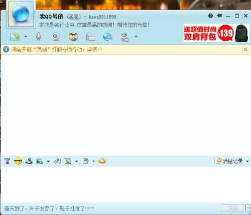Click the screenshot capture icon
Image resolution: width=251 pixels, height=215 pixels.
(68, 161)
